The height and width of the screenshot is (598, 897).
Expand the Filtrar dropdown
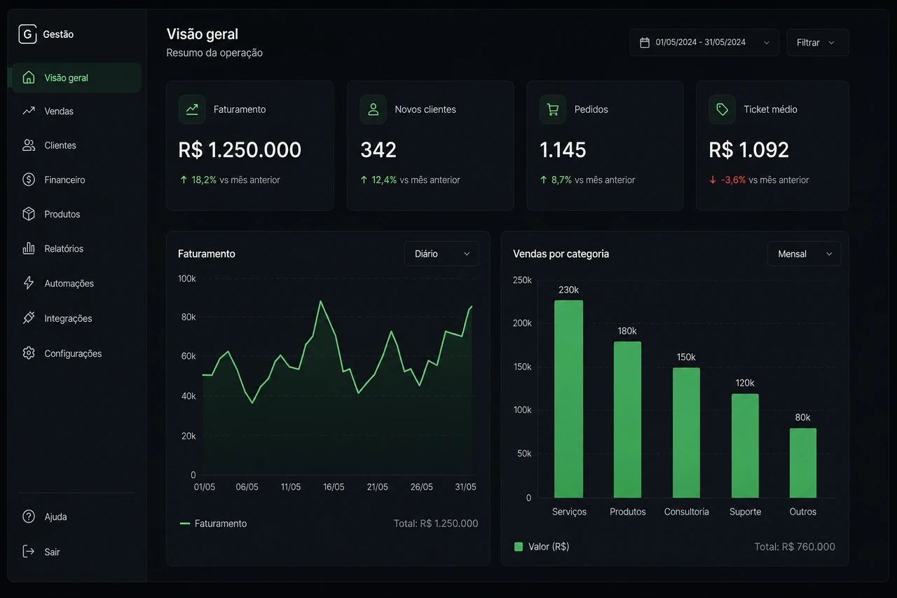pyautogui.click(x=818, y=43)
